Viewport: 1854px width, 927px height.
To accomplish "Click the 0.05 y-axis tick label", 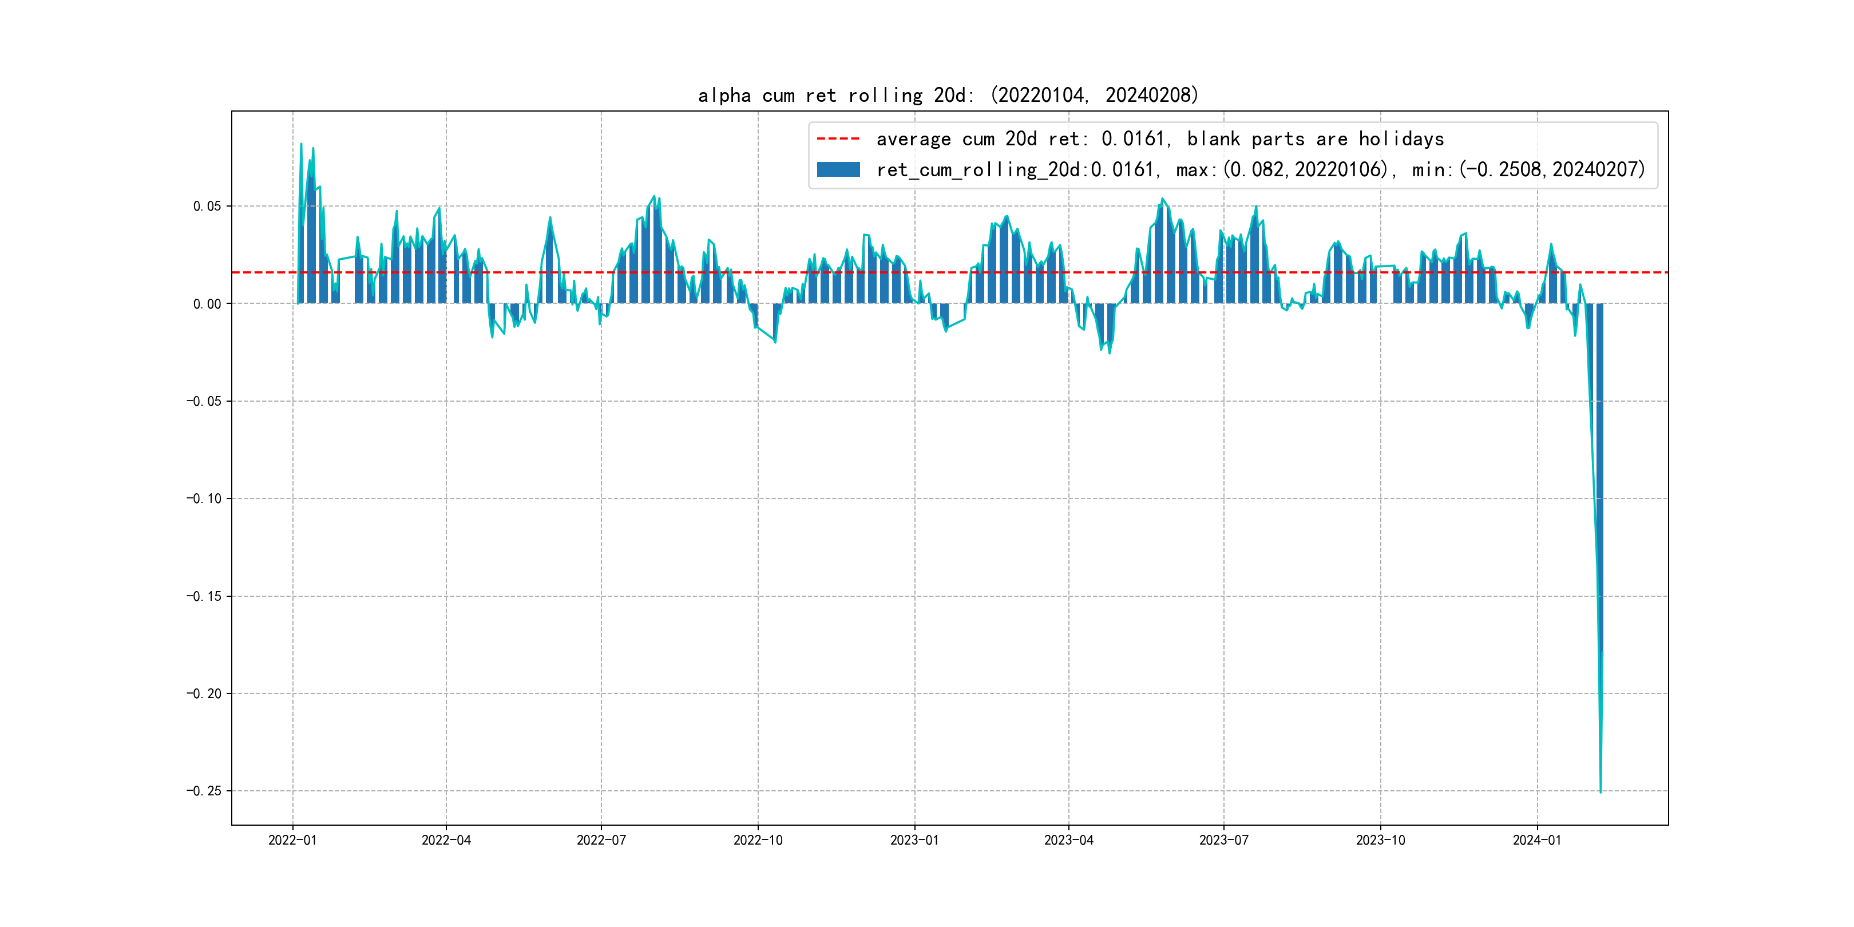I will pyautogui.click(x=207, y=207).
